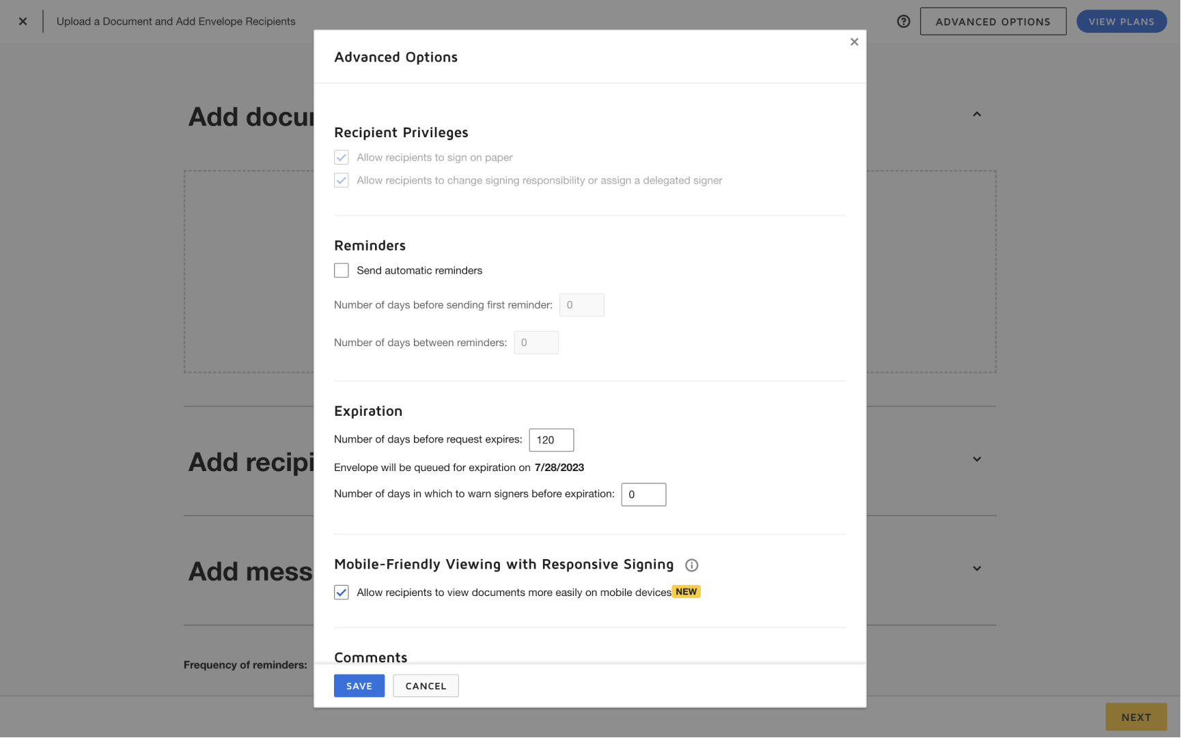
Task: Click the warn signers before expiration input
Action: click(643, 494)
